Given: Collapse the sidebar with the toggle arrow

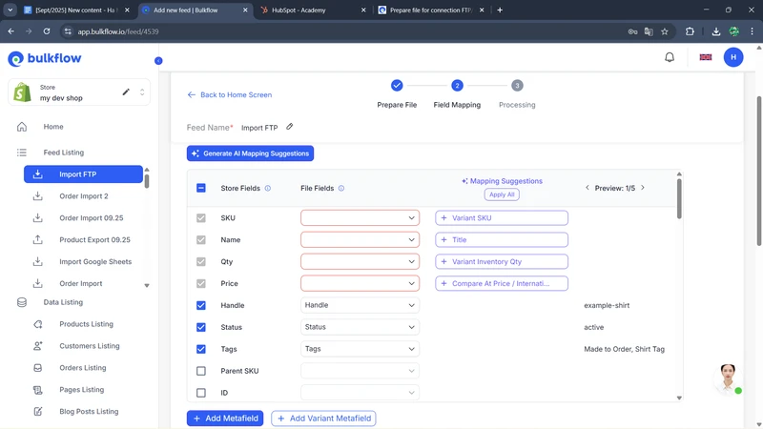Looking at the screenshot, I should coord(158,61).
